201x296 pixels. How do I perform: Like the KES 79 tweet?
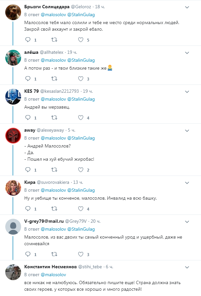pyautogui.click(x=81, y=118)
